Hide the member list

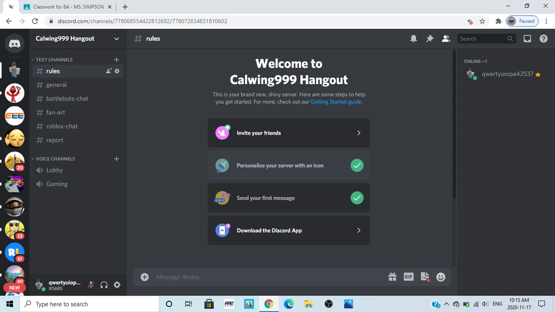(446, 38)
